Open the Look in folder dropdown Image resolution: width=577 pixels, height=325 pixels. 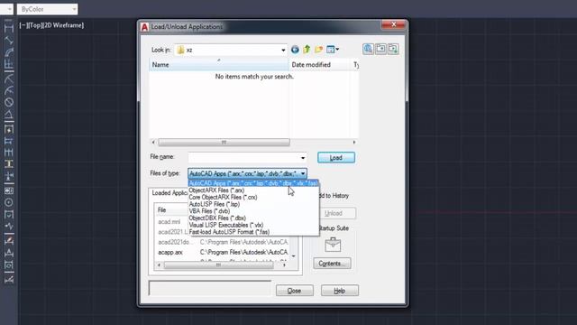pyautogui.click(x=283, y=51)
